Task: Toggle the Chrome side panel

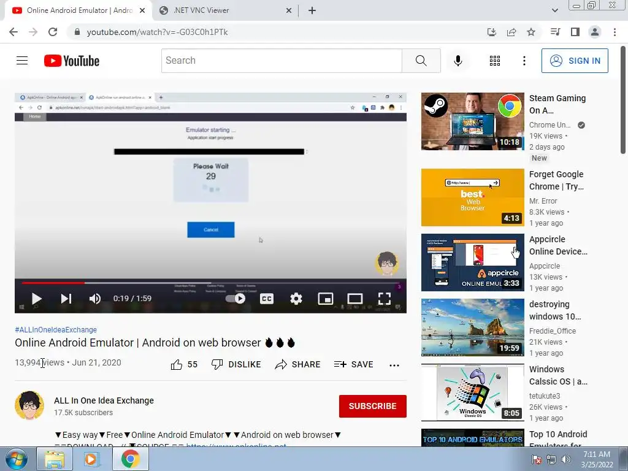Action: click(x=575, y=32)
